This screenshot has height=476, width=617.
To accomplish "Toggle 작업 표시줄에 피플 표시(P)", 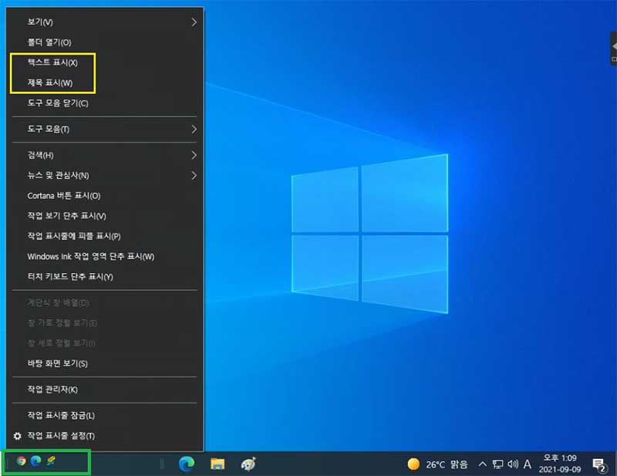I will coord(105,236).
